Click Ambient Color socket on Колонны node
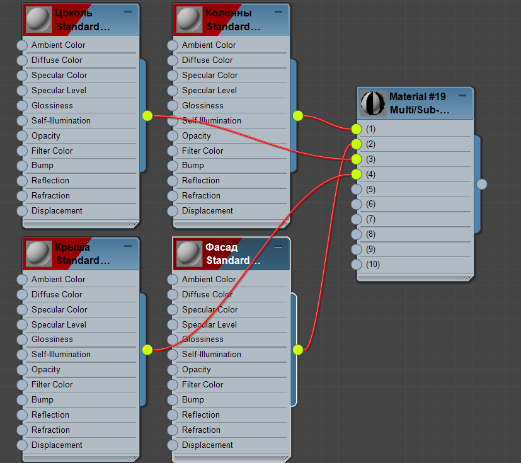This screenshot has width=521, height=463. pyautogui.click(x=173, y=45)
